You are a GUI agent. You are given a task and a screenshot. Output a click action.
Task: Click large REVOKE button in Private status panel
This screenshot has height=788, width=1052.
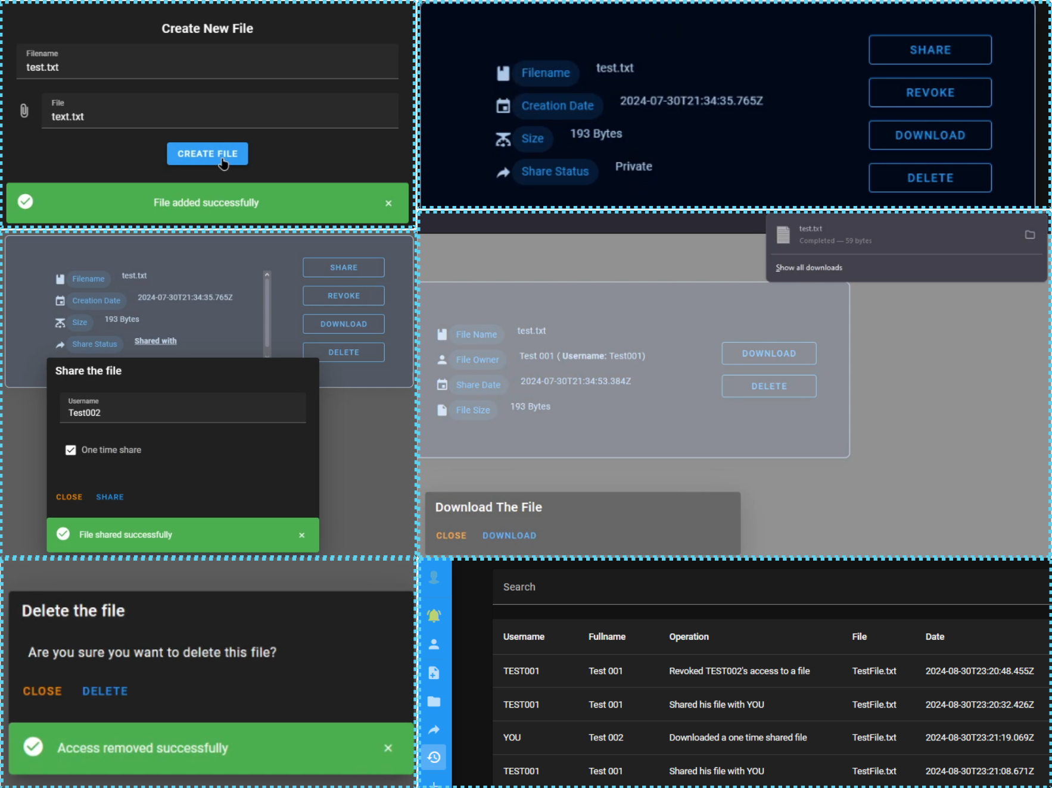pyautogui.click(x=930, y=93)
